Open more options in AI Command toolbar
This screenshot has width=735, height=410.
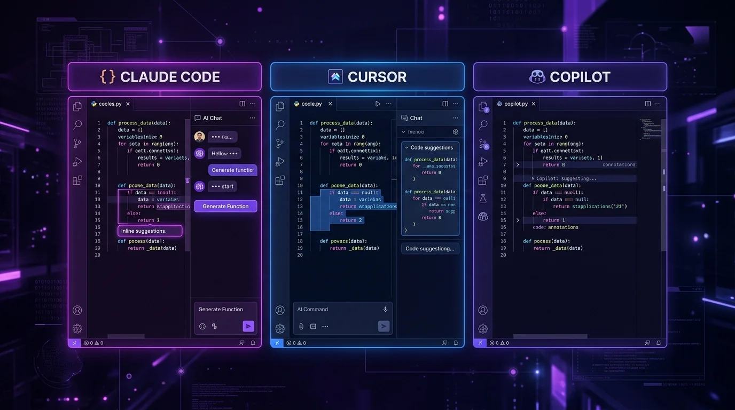click(x=325, y=326)
